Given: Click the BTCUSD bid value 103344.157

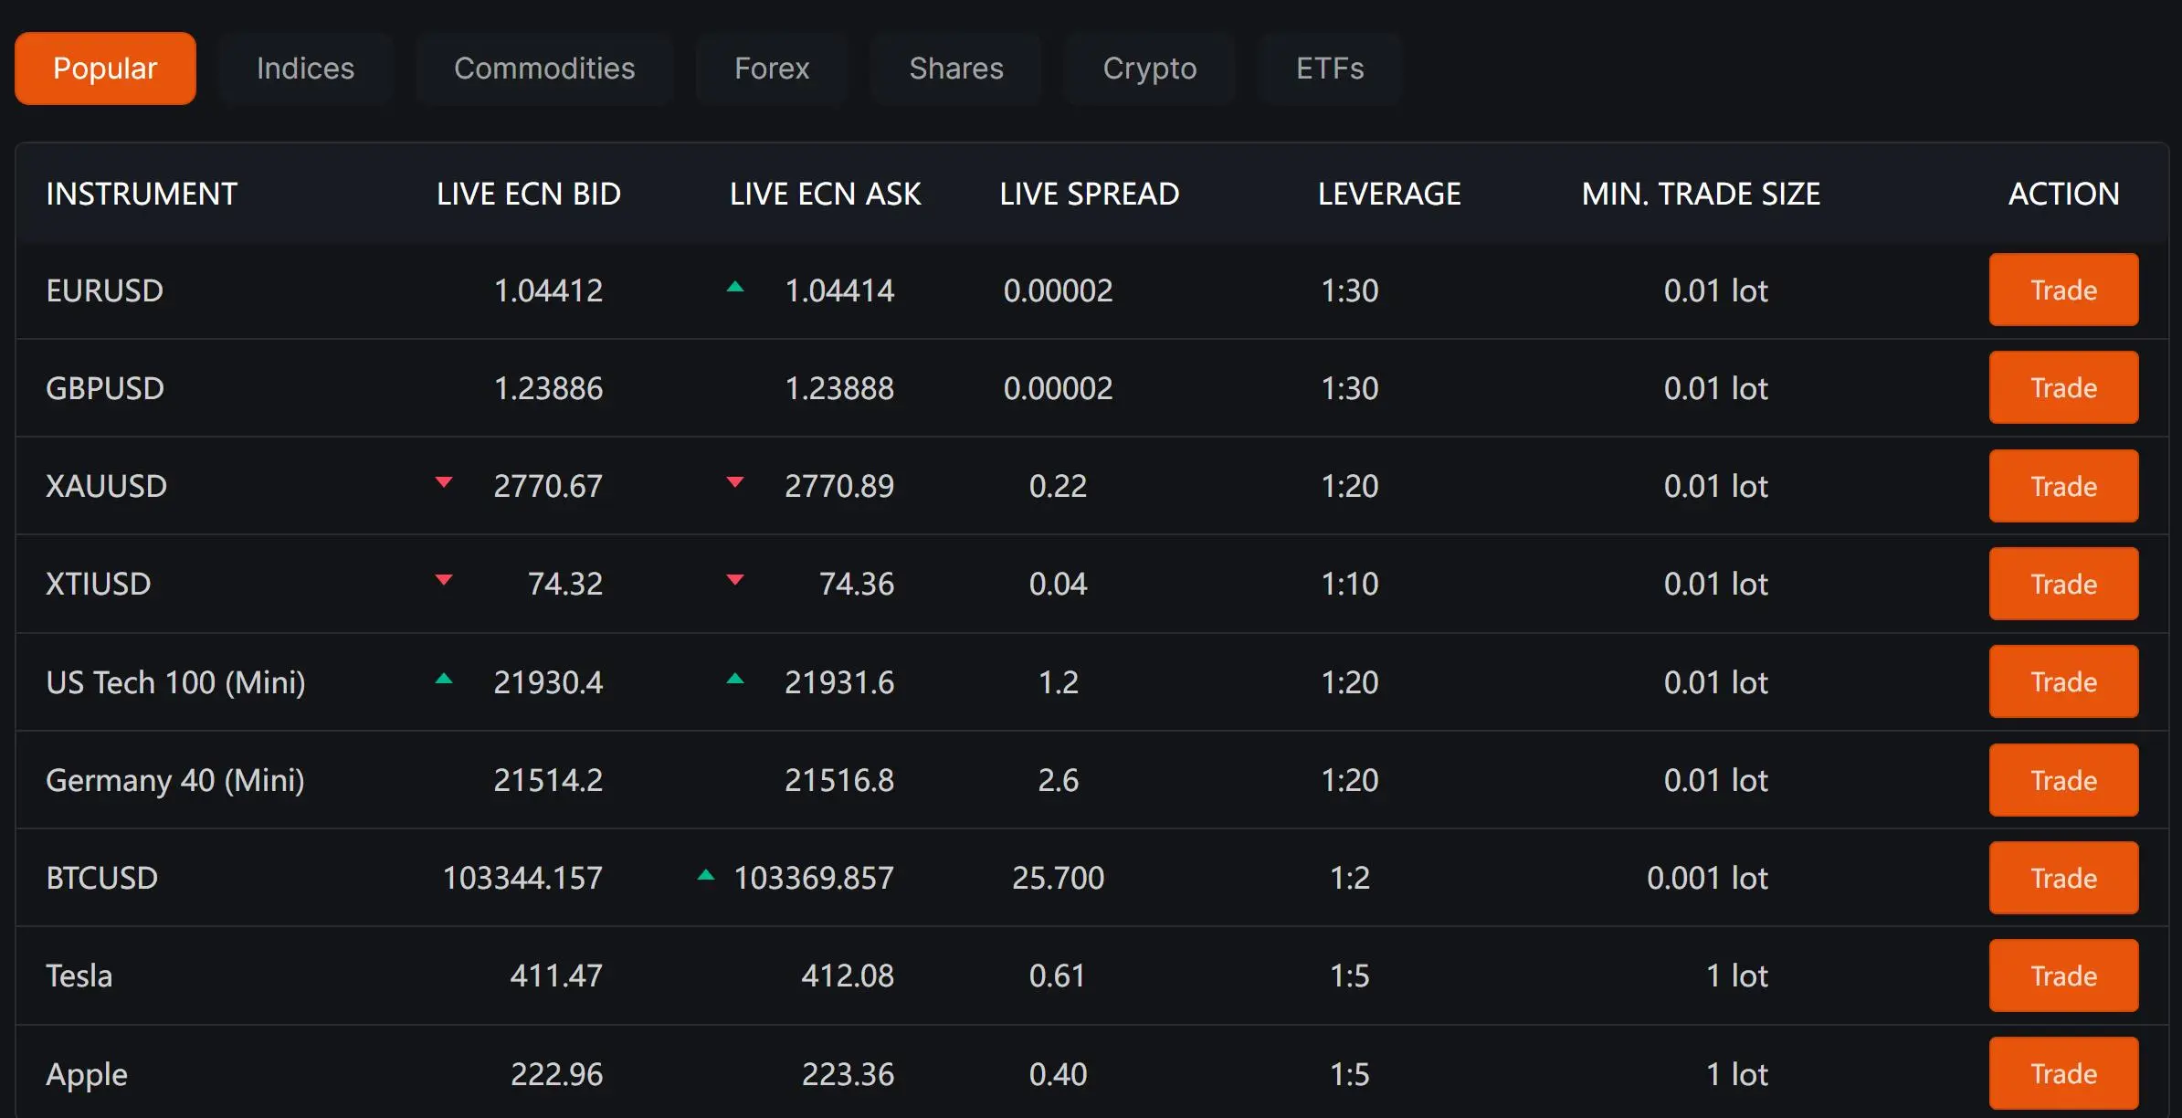Looking at the screenshot, I should point(522,878).
